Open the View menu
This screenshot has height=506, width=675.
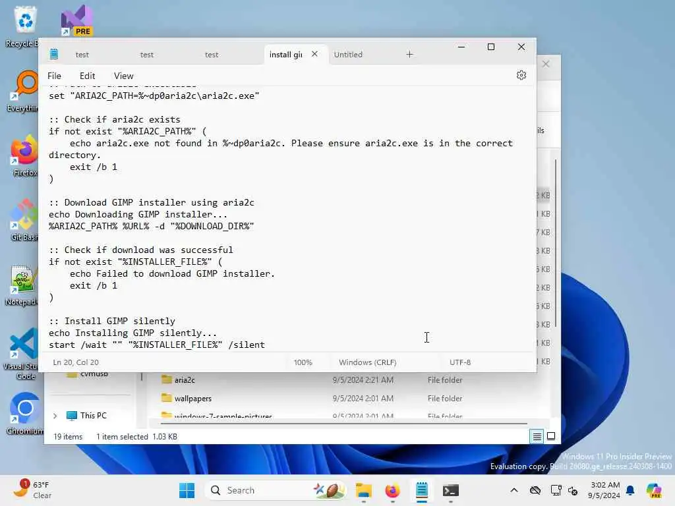[x=123, y=76]
